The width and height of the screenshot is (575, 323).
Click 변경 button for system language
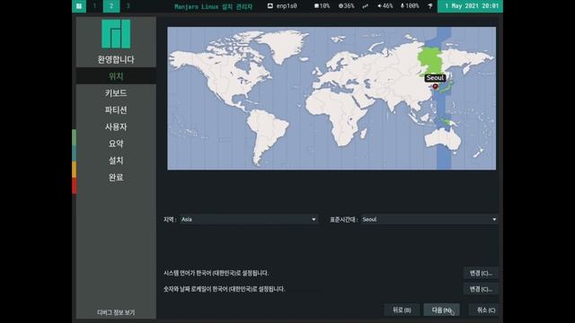coord(481,273)
